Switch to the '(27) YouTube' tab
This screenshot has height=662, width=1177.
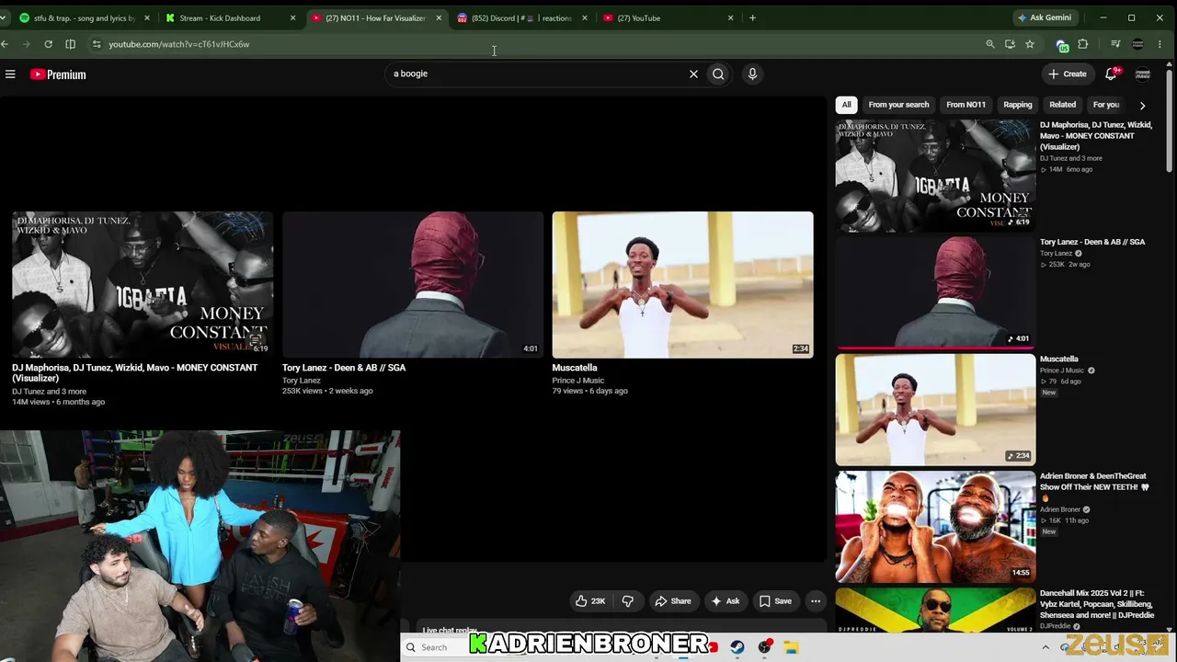coord(668,17)
